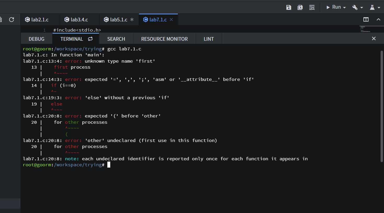Open the beaker icon dropdown arrow
Viewport: 384px width, 213px height.
tap(379, 7)
